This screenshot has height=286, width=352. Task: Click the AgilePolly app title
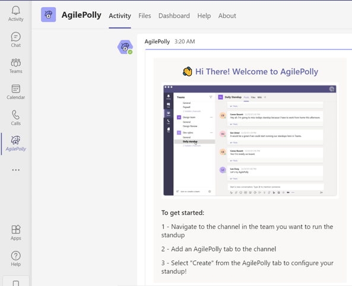[81, 15]
